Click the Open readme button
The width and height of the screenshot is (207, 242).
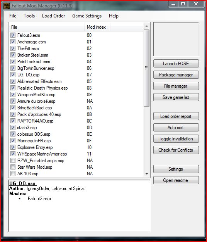point(176,180)
